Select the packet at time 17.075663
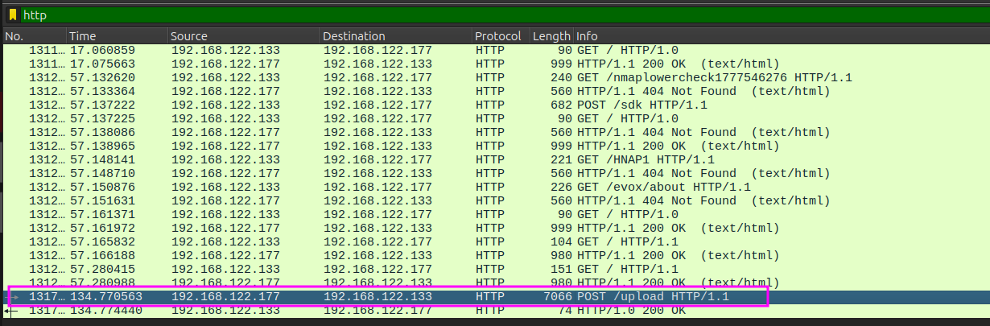Screen dimensions: 990x326 (x=495, y=64)
